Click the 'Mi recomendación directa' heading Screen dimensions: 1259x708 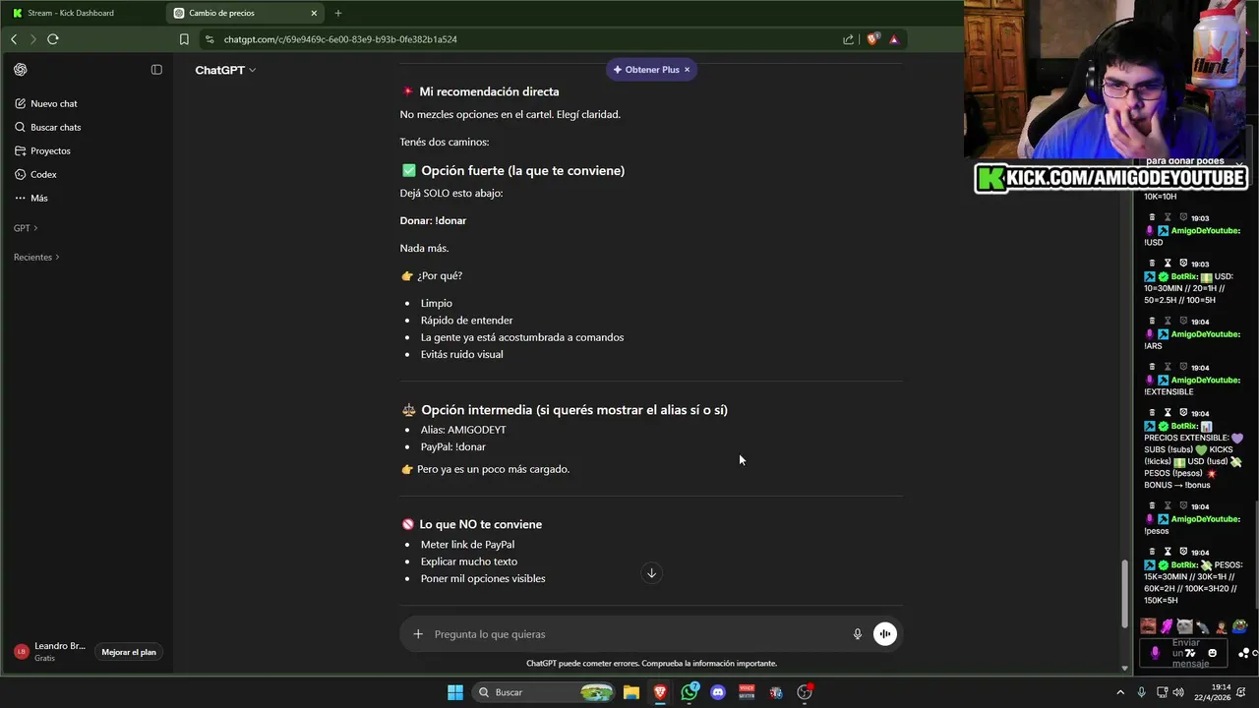[489, 91]
